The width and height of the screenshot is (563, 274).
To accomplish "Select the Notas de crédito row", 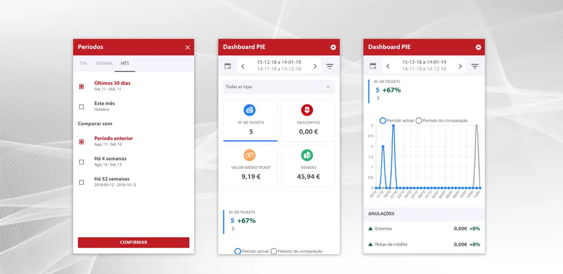I will tap(424, 244).
